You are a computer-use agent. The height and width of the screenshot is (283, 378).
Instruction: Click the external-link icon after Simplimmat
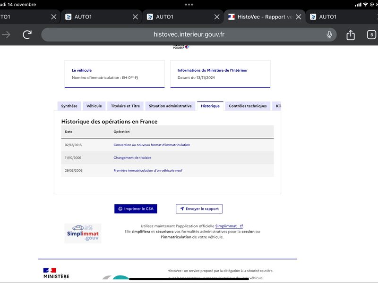point(241,226)
